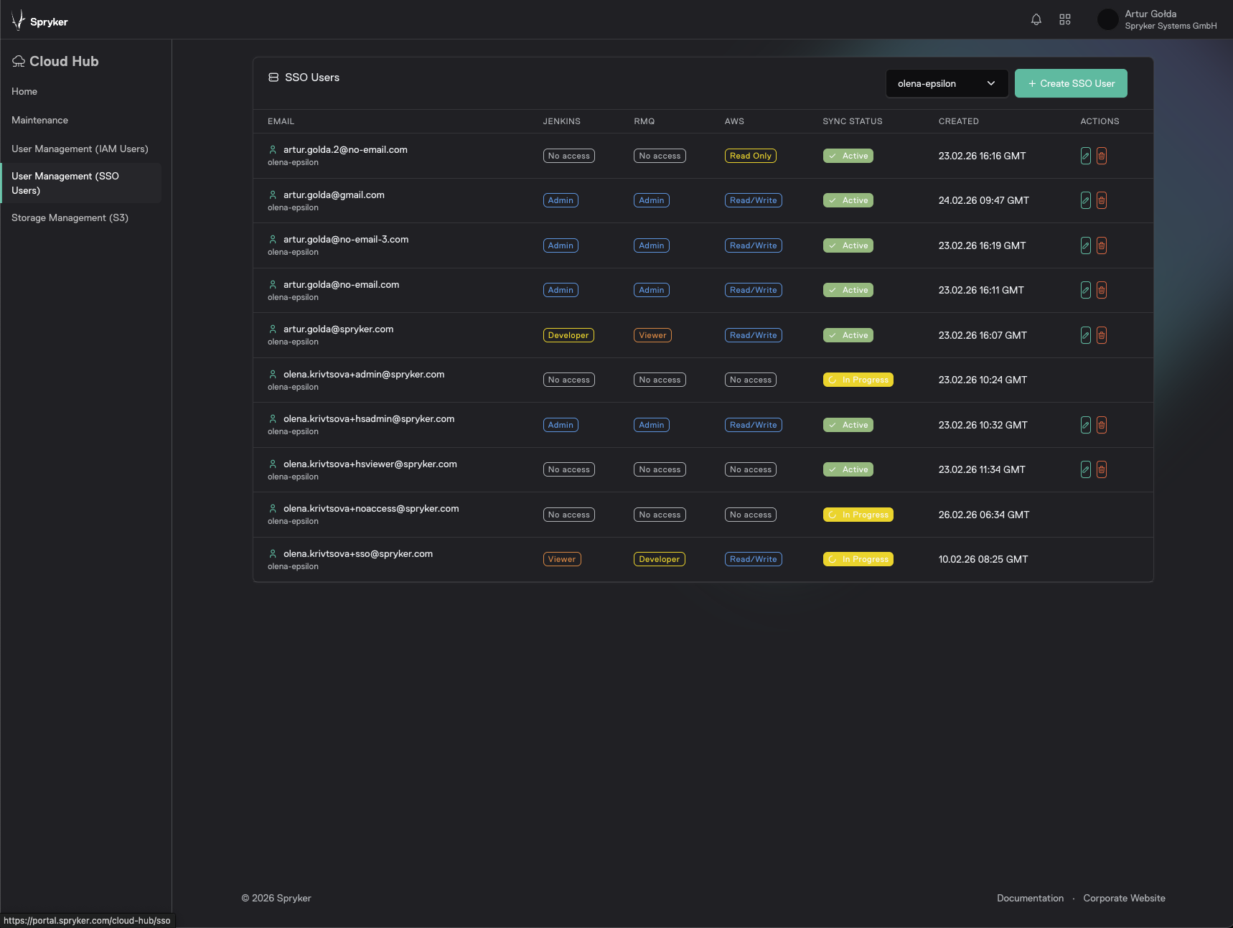
Task: Delete user artur.golda@gmail.com with trash icon
Action: tap(1102, 201)
